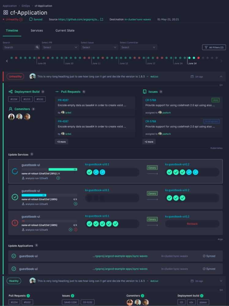Image resolution: width=229 pixels, height=306 pixels.
Task: Collapse the Unhealthy timeline entry
Action: pos(221,77)
